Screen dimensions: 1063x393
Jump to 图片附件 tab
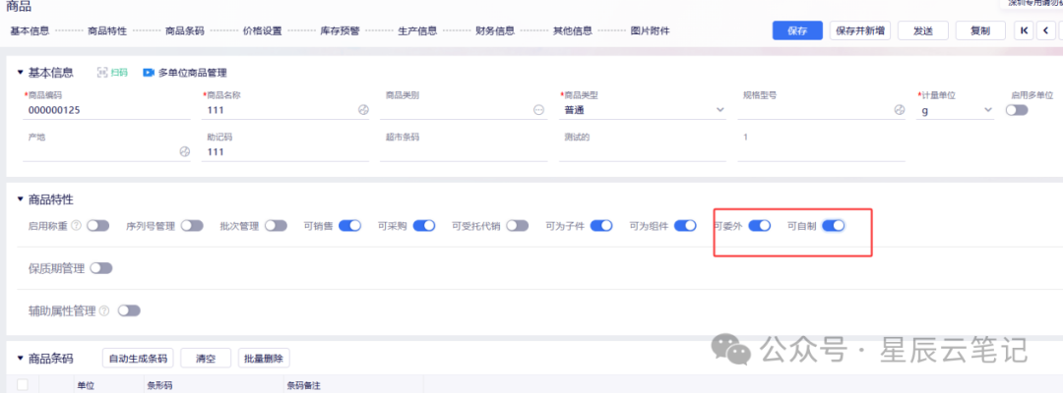tap(651, 30)
